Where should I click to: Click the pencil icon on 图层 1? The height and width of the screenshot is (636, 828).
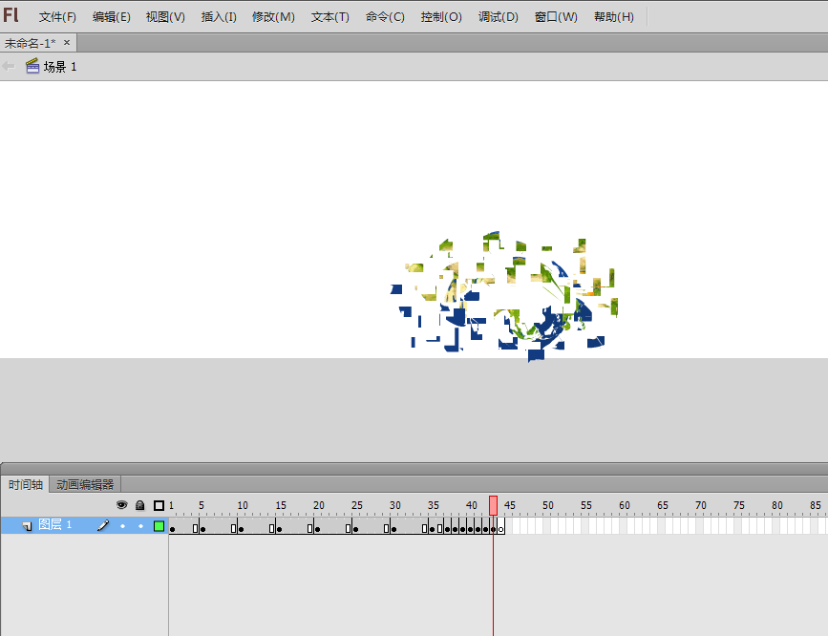[103, 525]
